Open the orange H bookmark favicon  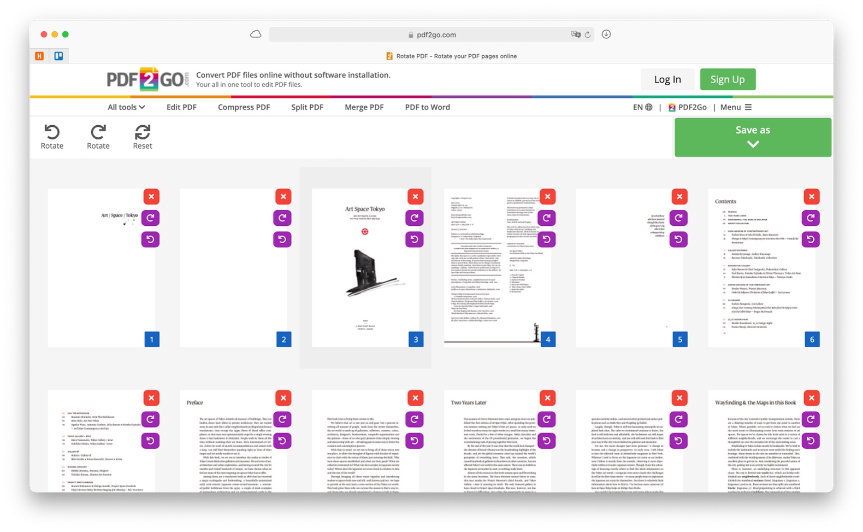coord(39,56)
